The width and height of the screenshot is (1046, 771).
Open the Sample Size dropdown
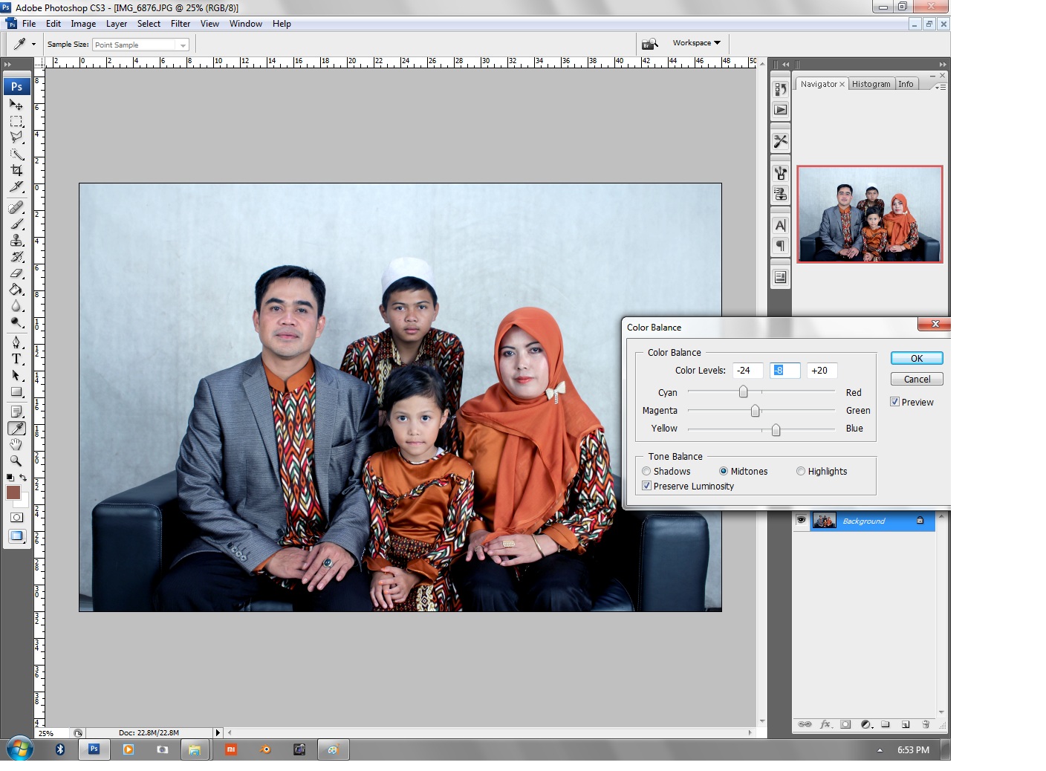(183, 44)
